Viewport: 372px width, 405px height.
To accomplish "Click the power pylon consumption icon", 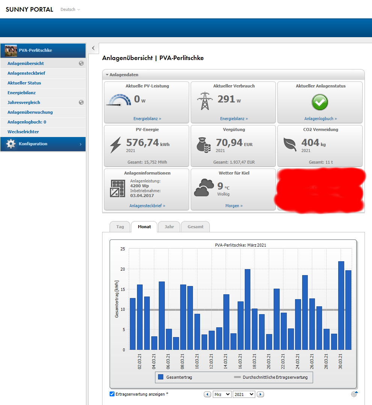I will [x=204, y=101].
